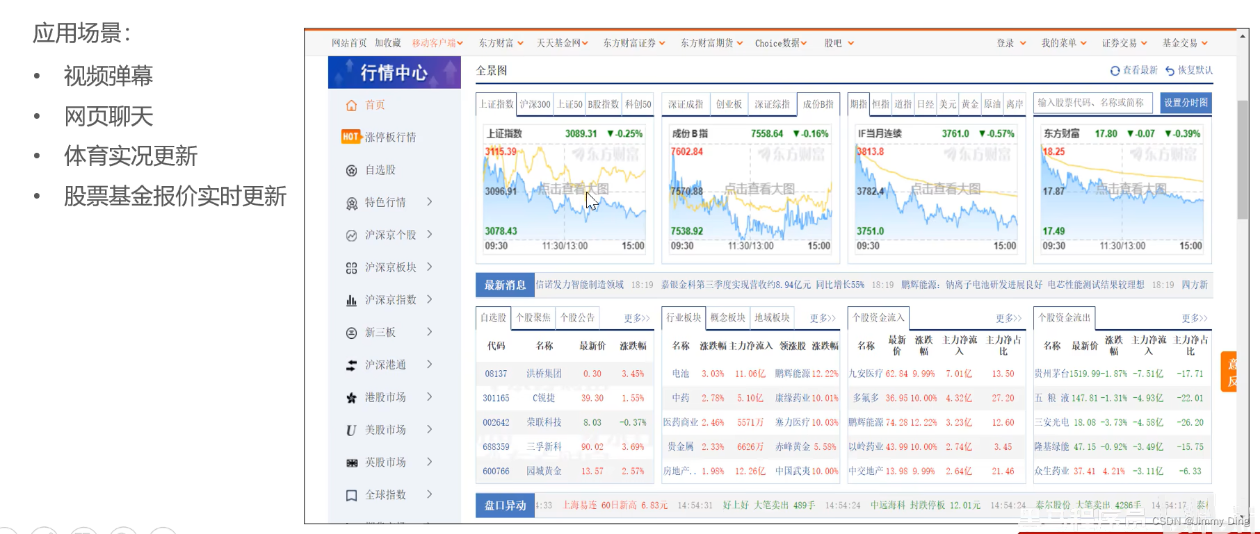Click the 荣联科技 stock name
Screen dimensions: 1260x534
544,422
